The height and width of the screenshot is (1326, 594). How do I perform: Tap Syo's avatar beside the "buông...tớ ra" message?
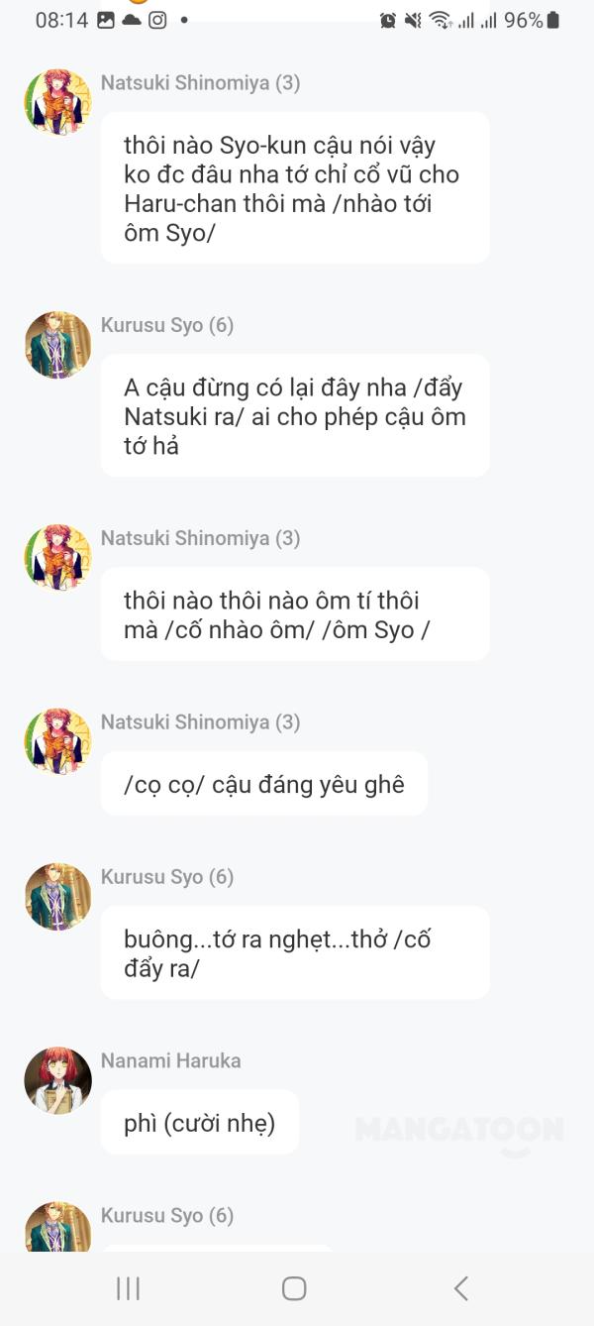(57, 896)
